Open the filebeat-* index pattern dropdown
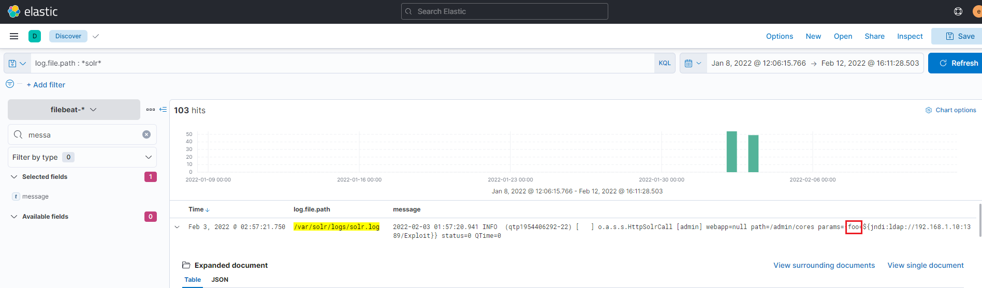The image size is (982, 288). 74,110
